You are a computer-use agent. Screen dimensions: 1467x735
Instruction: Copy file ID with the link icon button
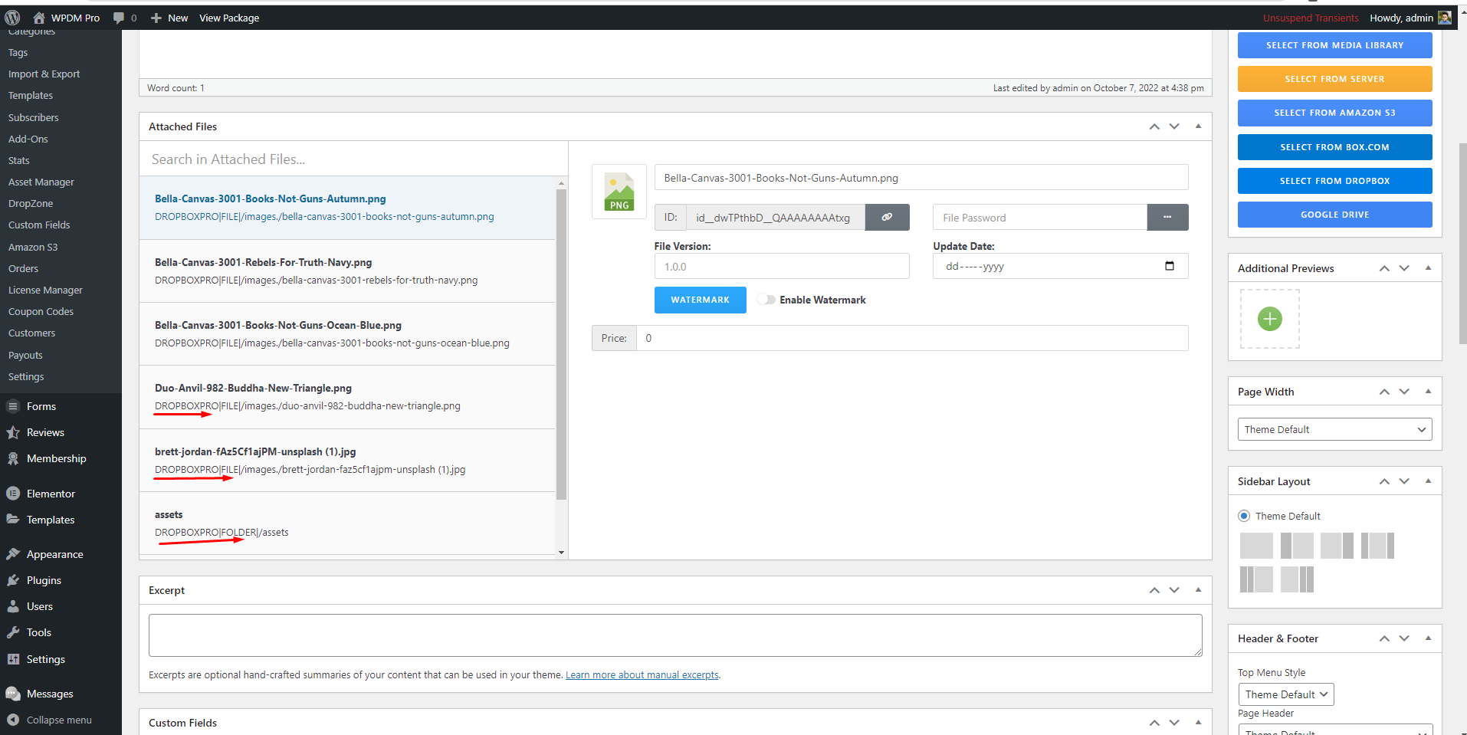pyautogui.click(x=887, y=218)
